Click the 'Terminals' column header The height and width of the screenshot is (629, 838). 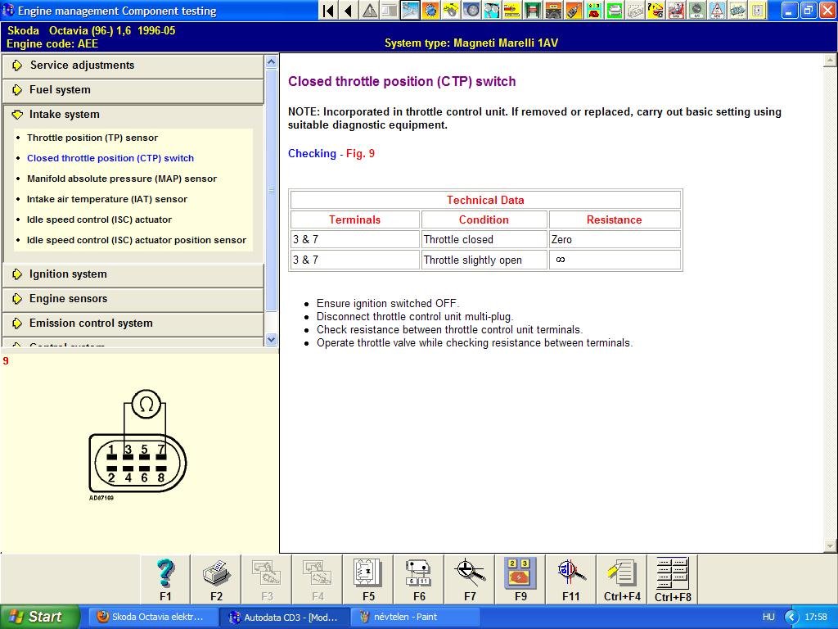coord(355,219)
